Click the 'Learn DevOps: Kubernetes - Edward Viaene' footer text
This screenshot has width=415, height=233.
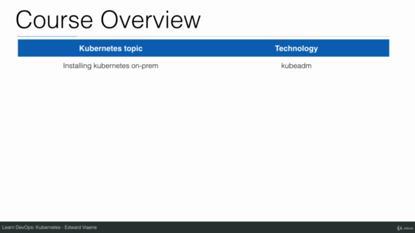tap(49, 227)
